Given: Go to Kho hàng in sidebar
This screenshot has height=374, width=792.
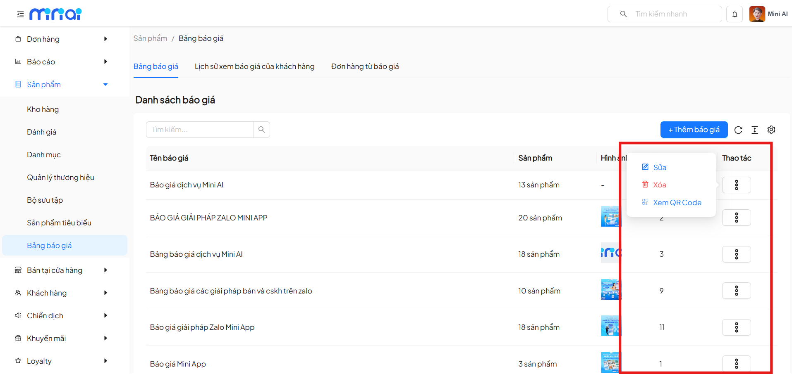Looking at the screenshot, I should (x=43, y=109).
